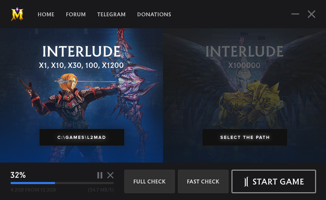This screenshot has height=200, width=326.
Task: Open the HOME menu item
Action: (46, 14)
